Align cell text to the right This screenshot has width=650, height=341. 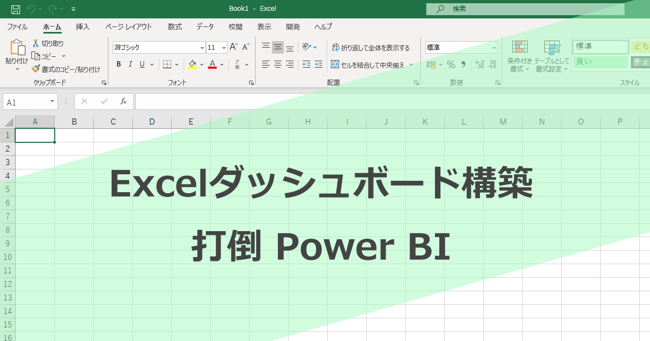click(x=290, y=64)
